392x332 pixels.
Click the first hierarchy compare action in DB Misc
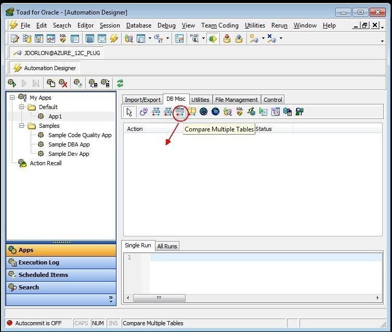tap(156, 112)
